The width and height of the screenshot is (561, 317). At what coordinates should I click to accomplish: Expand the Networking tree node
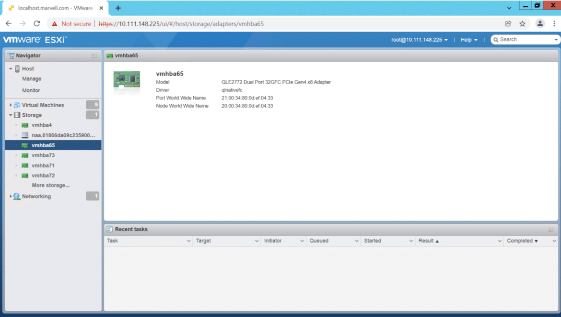pos(11,197)
